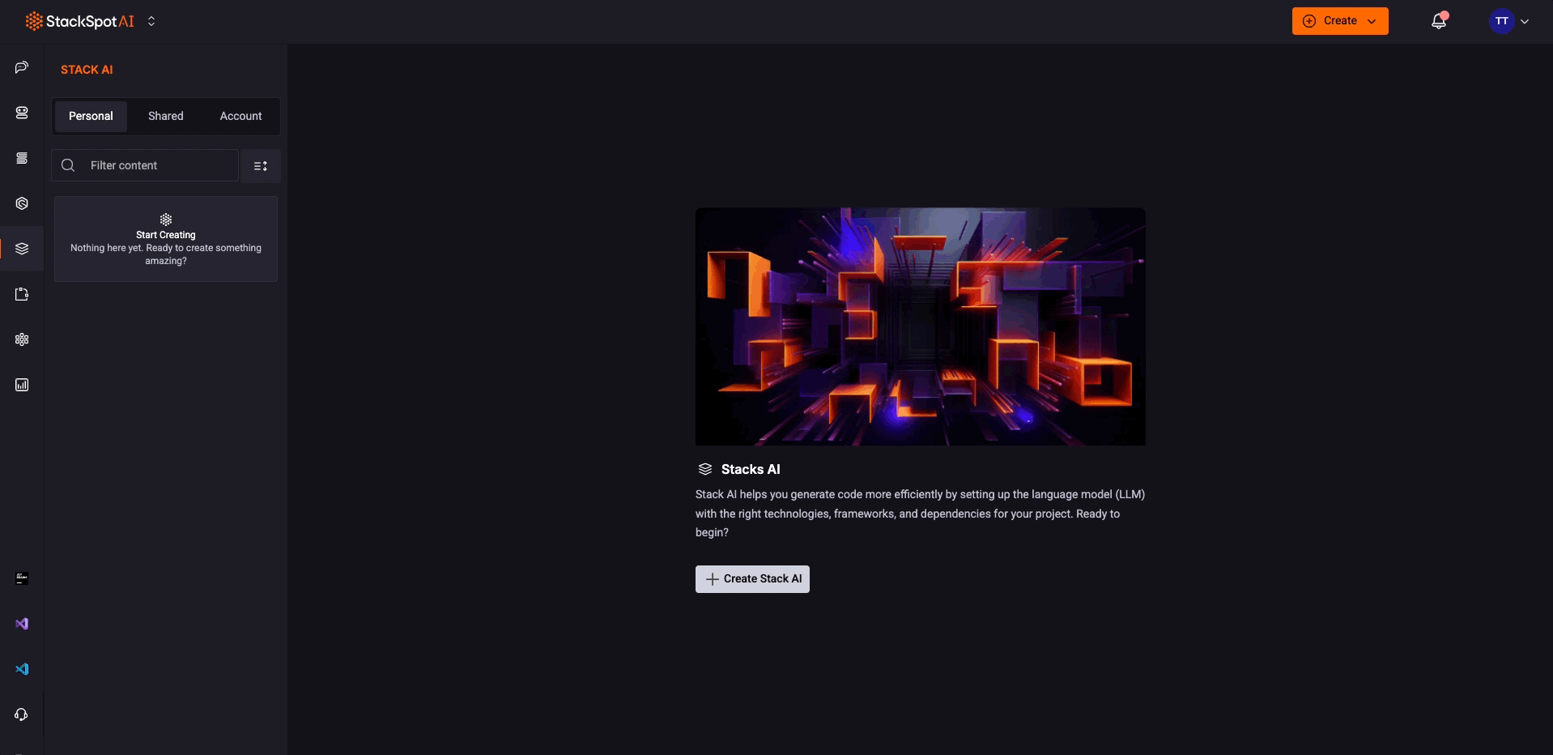Open the support headset icon
Viewport: 1553px width, 755px height.
(21, 714)
